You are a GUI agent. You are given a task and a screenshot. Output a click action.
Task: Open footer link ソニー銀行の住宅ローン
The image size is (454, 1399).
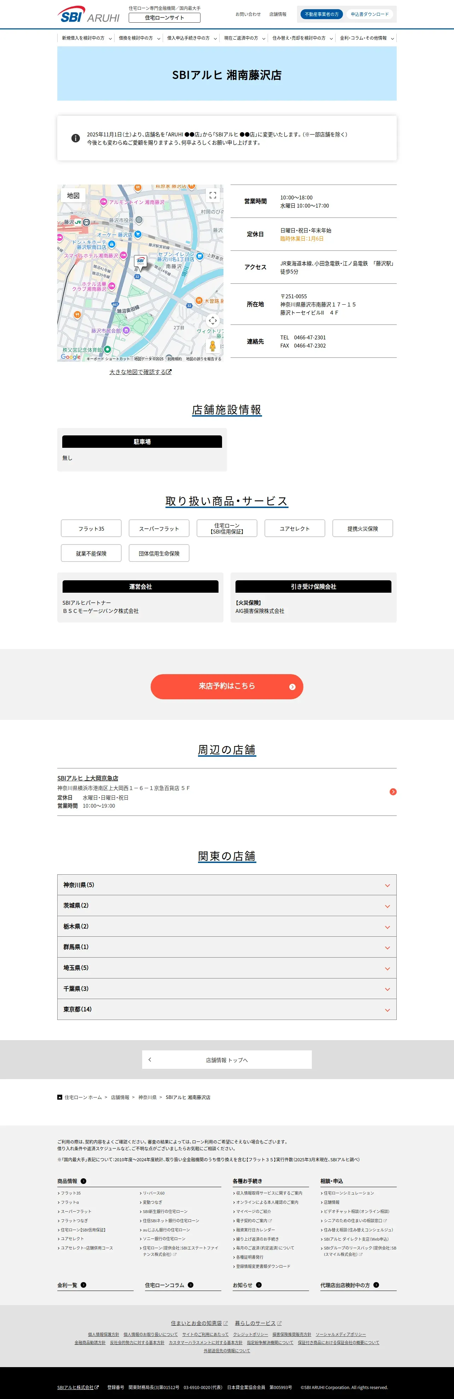164,1239
